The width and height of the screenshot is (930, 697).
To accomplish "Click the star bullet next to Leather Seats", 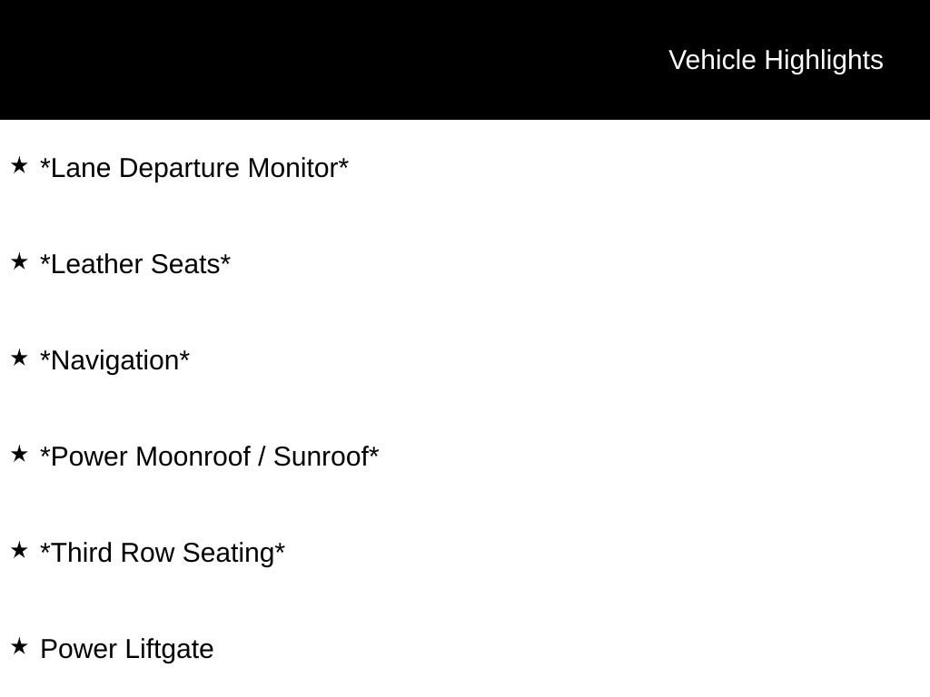I will pyautogui.click(x=20, y=261).
